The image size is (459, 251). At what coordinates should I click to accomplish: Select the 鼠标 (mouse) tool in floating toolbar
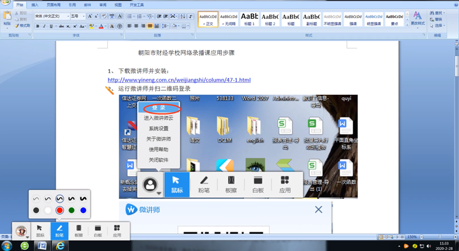pos(40,230)
